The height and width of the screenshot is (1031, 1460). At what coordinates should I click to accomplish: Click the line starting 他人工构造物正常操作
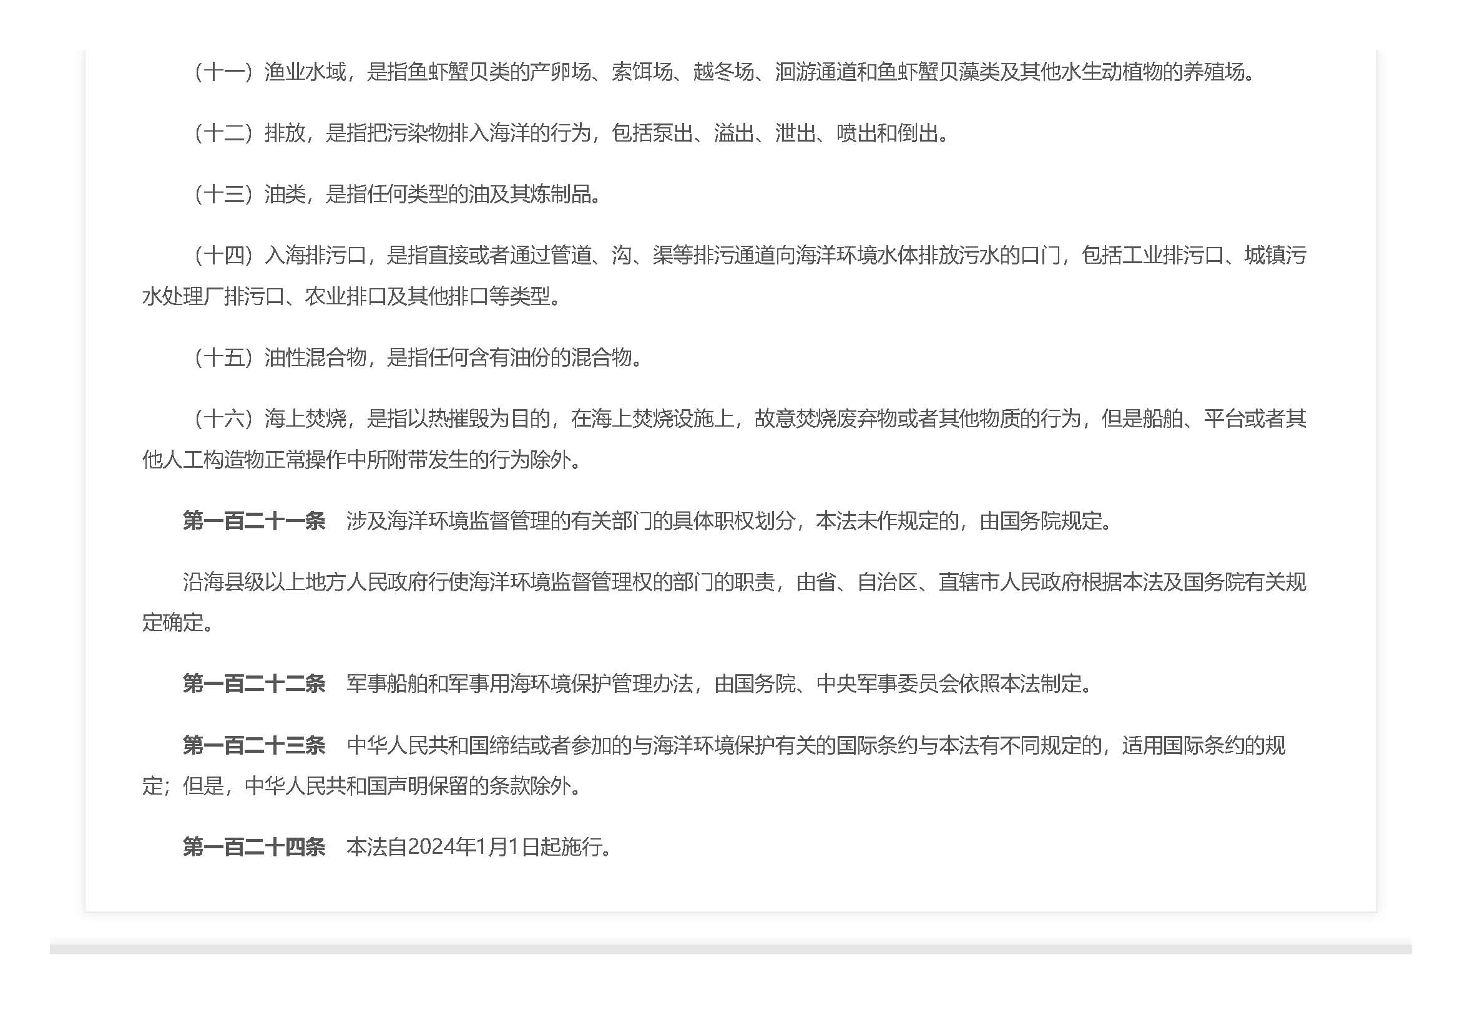point(363,459)
